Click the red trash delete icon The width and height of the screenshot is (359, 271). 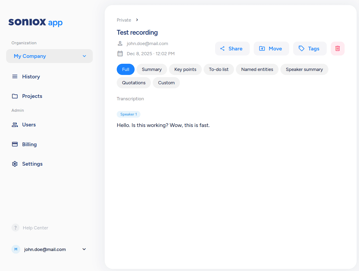coord(337,49)
